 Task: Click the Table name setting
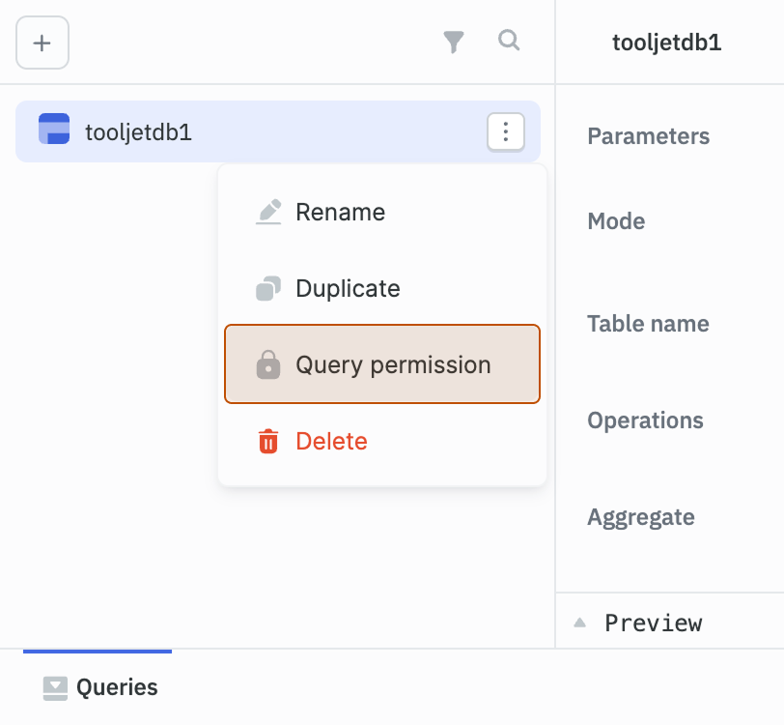[648, 324]
